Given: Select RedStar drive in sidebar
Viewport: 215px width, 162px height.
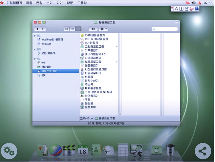Looking at the screenshot, I should [x=44, y=44].
